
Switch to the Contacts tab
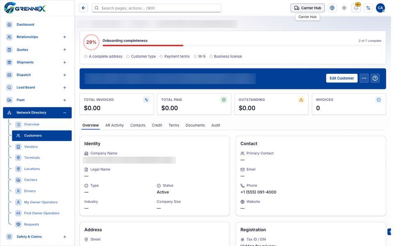pos(138,125)
